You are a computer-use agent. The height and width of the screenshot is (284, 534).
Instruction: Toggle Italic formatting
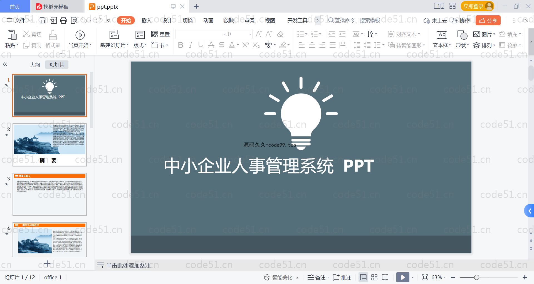[191, 45]
